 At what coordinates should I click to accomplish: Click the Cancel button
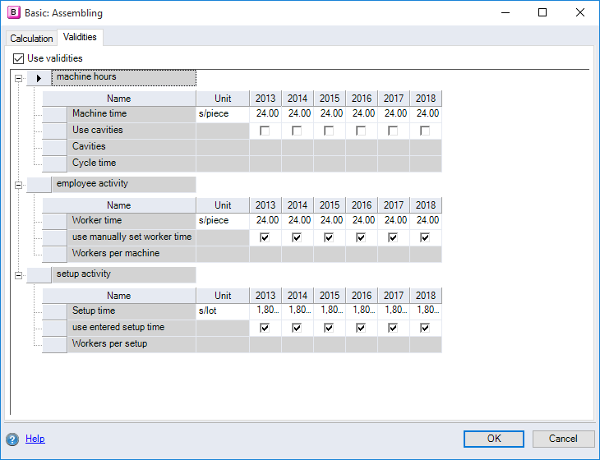pyautogui.click(x=563, y=439)
